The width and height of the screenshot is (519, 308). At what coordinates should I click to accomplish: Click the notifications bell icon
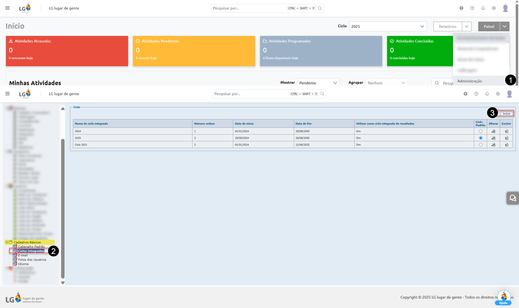point(483,8)
